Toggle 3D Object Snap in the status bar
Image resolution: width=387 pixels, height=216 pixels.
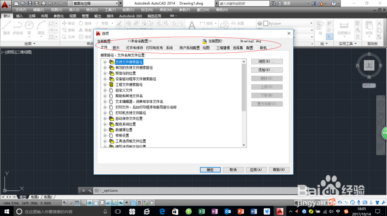[102, 203]
